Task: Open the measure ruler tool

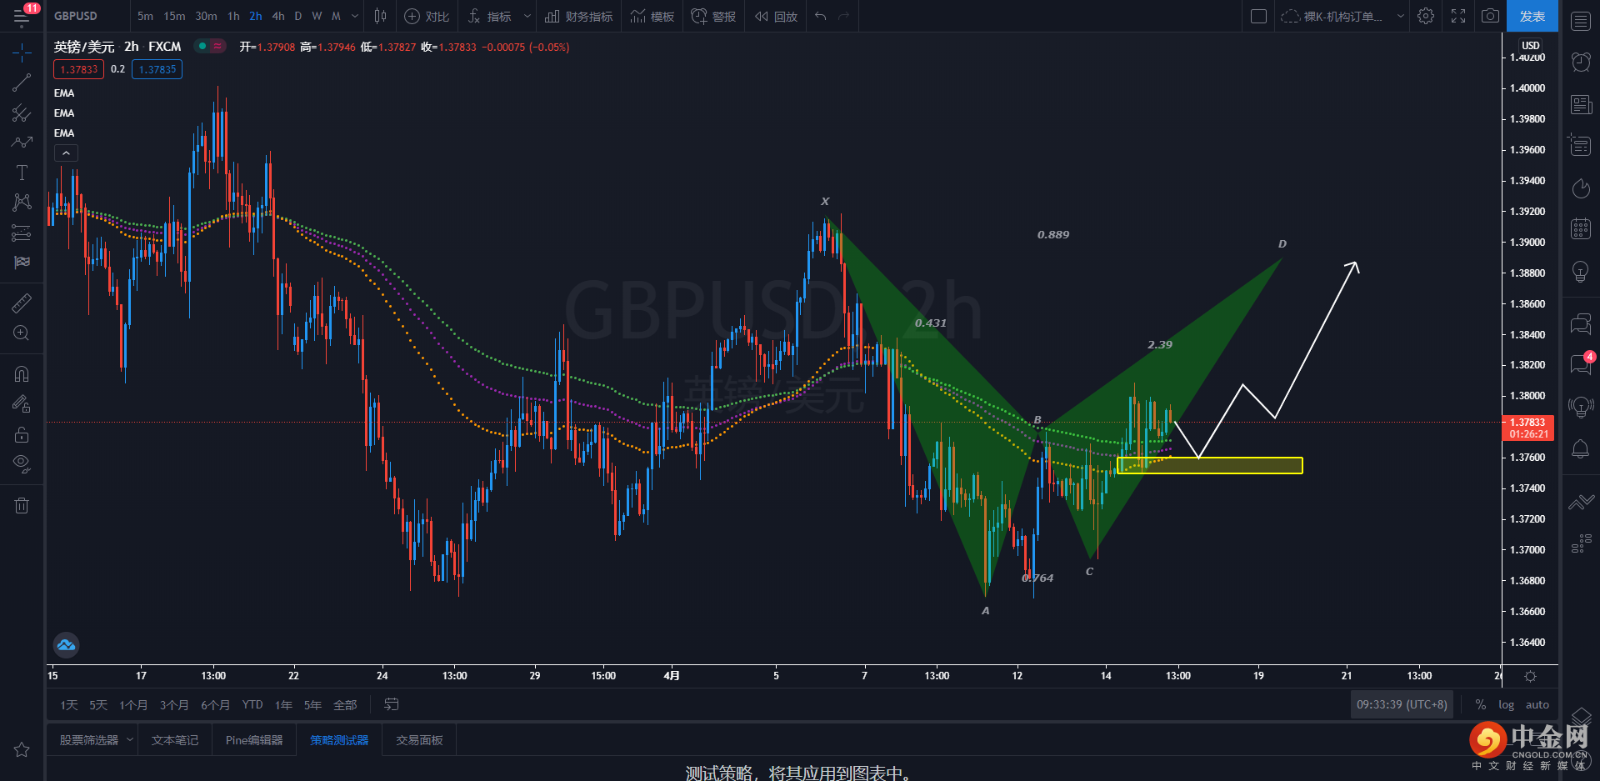Action: coord(22,303)
